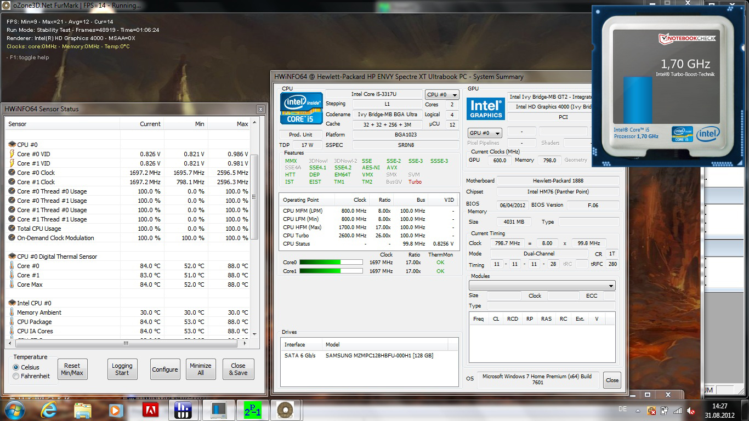Image resolution: width=749 pixels, height=421 pixels.
Task: Click the Intel Core i5-3317U name field
Action: pos(374,94)
